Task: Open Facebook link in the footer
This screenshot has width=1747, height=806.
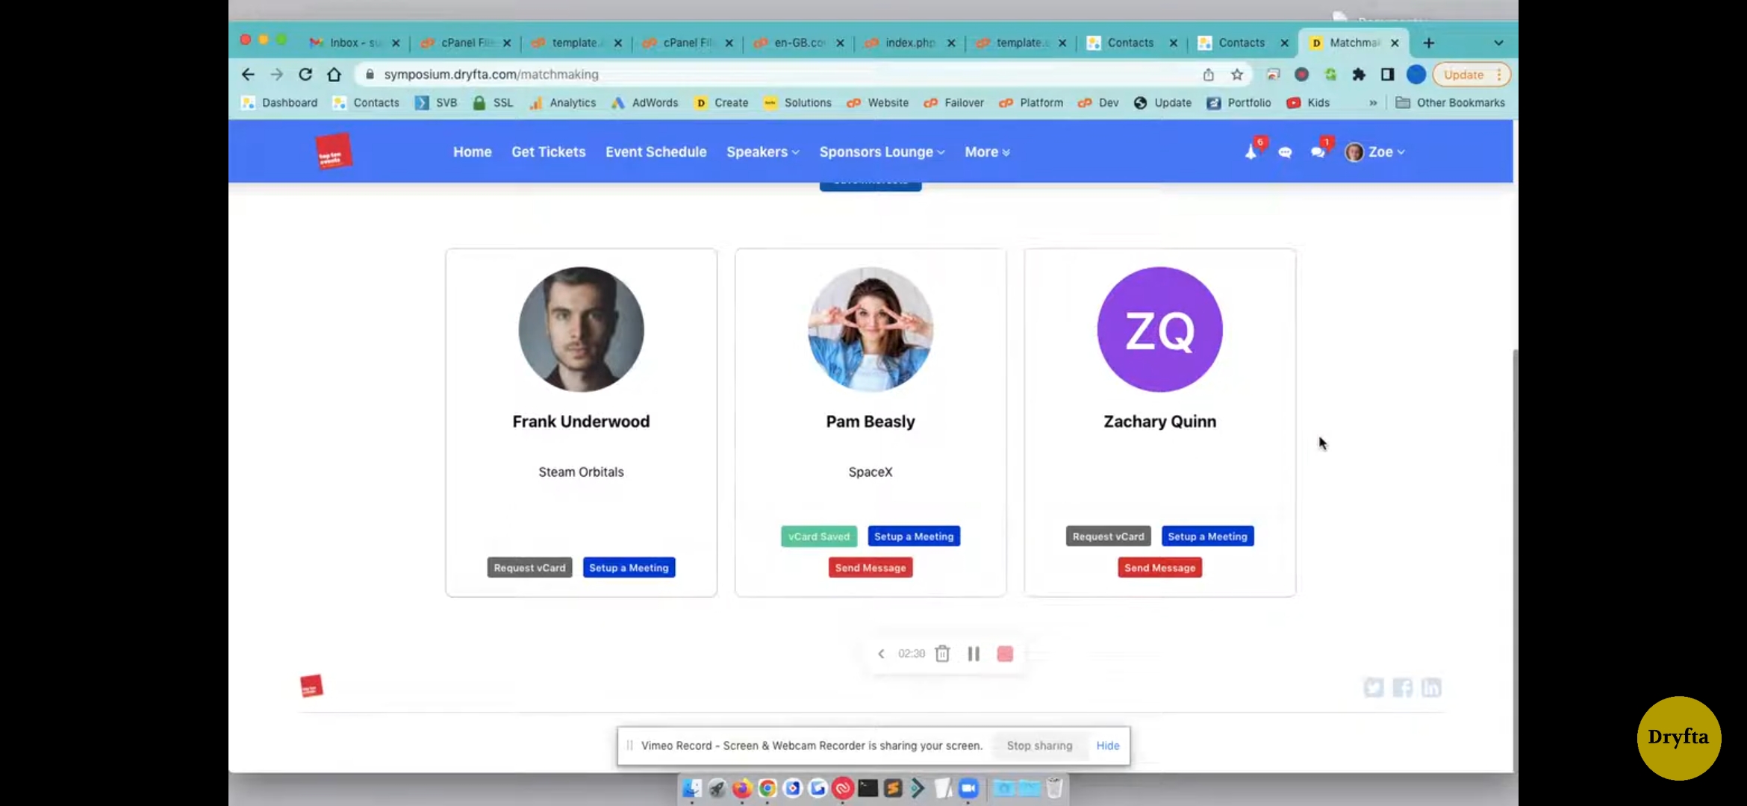Action: pos(1402,687)
